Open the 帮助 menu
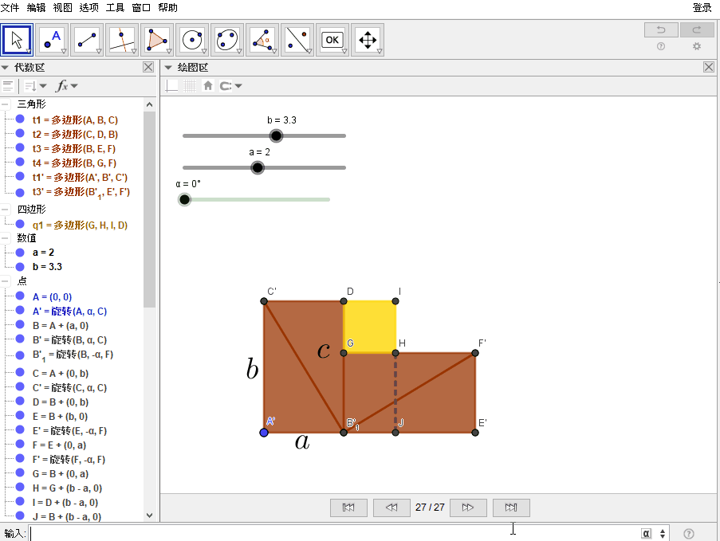 [167, 8]
